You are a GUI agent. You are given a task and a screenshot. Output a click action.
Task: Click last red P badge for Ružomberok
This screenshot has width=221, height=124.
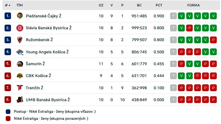tap(213, 40)
